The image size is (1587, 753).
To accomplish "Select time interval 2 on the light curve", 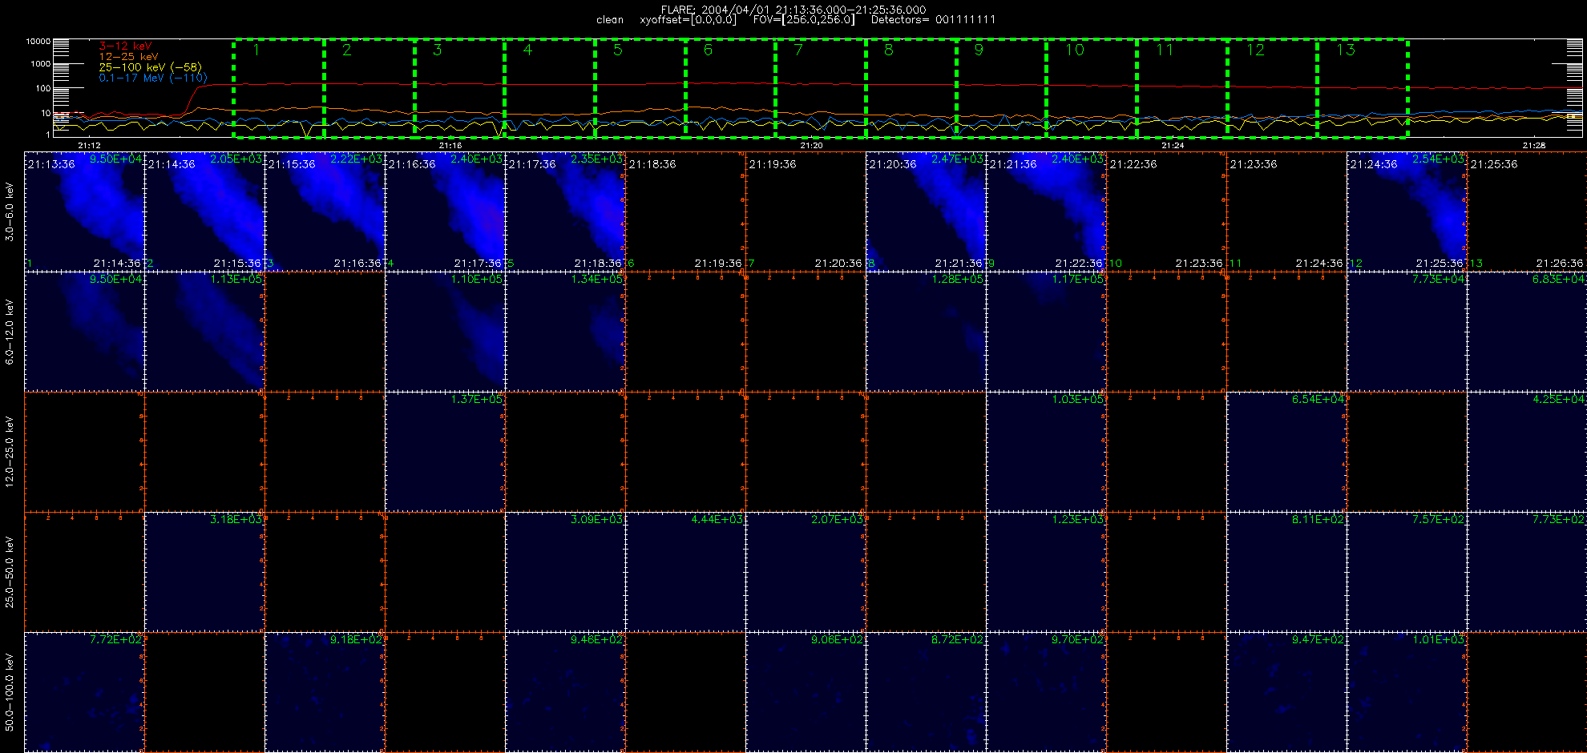I will (x=369, y=88).
